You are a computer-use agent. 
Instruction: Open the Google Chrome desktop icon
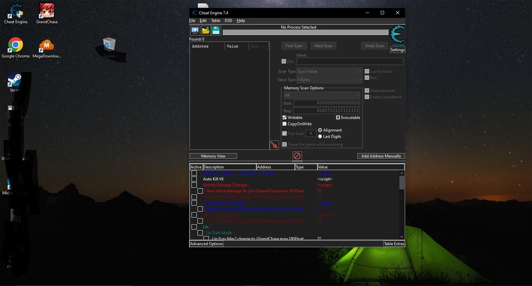[x=16, y=48]
